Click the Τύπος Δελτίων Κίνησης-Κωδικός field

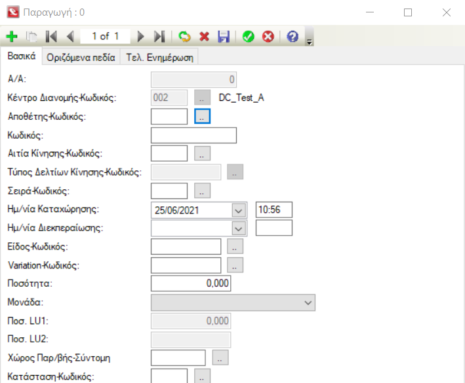pos(186,172)
